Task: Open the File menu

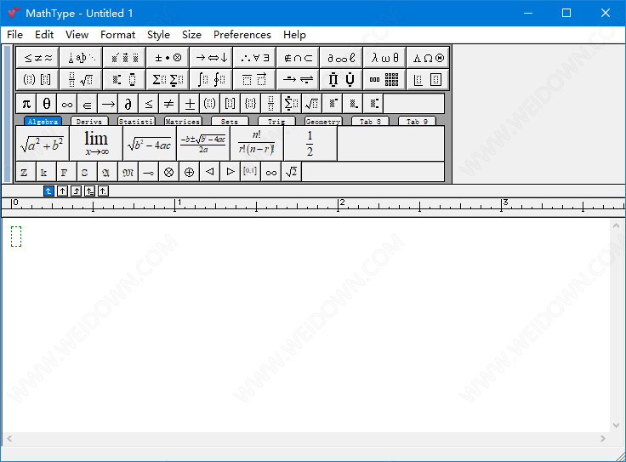Action: 14,35
